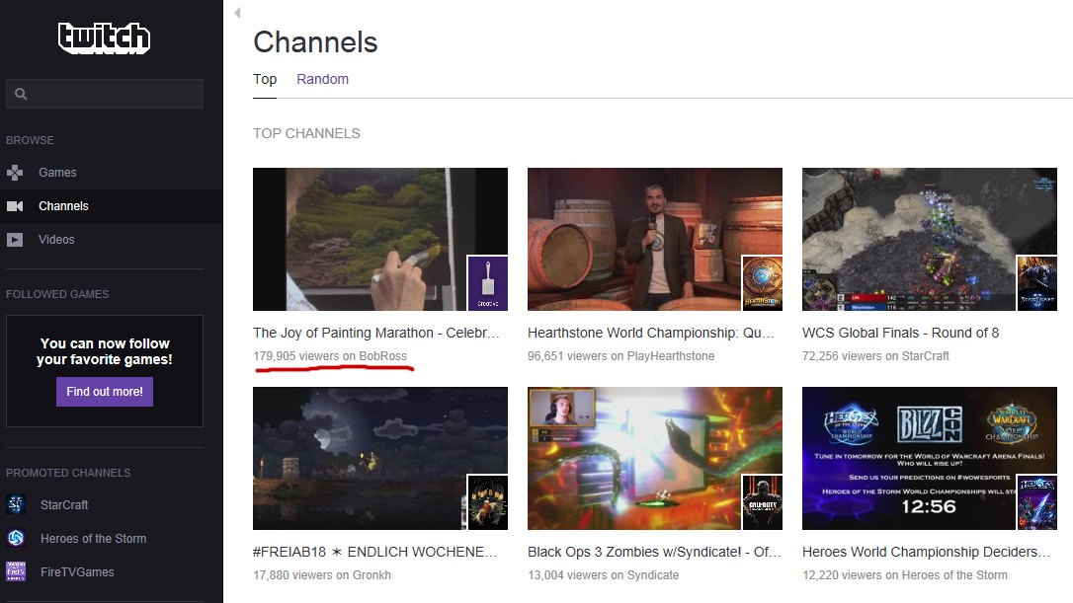This screenshot has height=603, width=1073.
Task: Switch to the Top tab
Action: coord(265,79)
